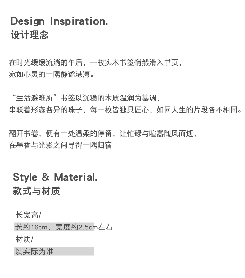Click the text 宛如心灵的一隅静谧港湾

click(x=51, y=75)
